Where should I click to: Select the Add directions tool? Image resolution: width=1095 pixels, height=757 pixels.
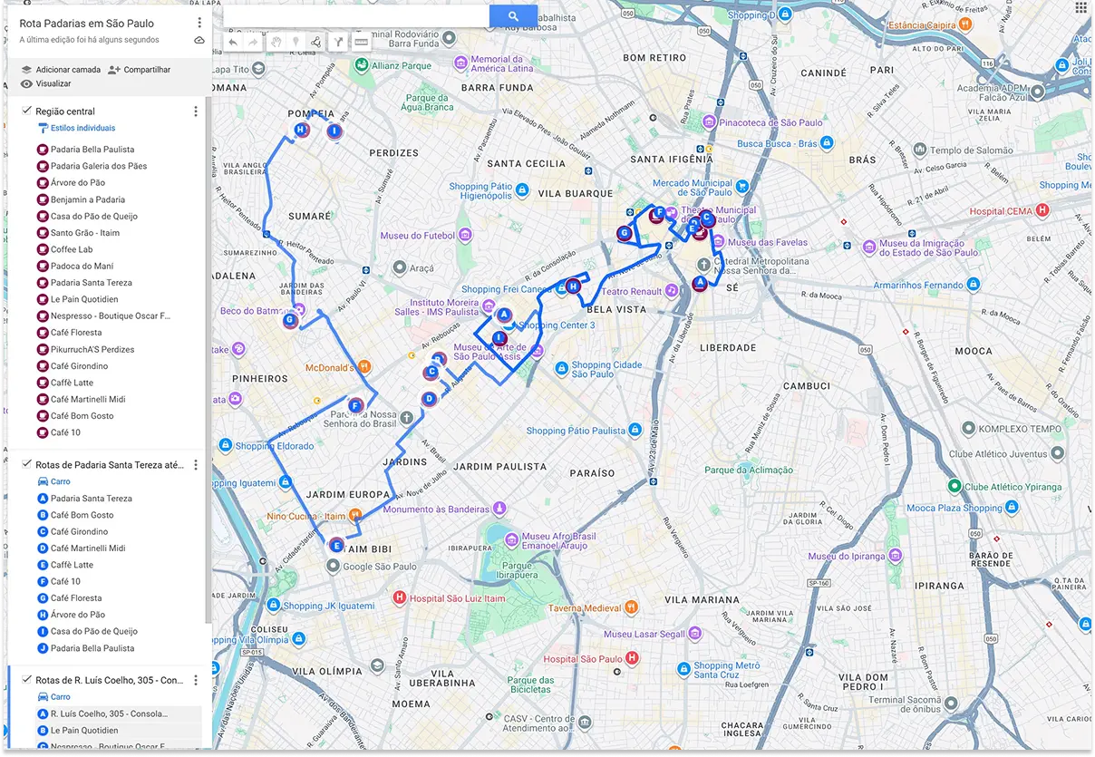(x=338, y=42)
